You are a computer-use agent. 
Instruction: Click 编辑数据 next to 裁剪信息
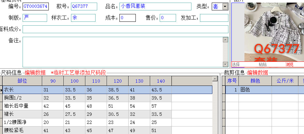pos(258,73)
